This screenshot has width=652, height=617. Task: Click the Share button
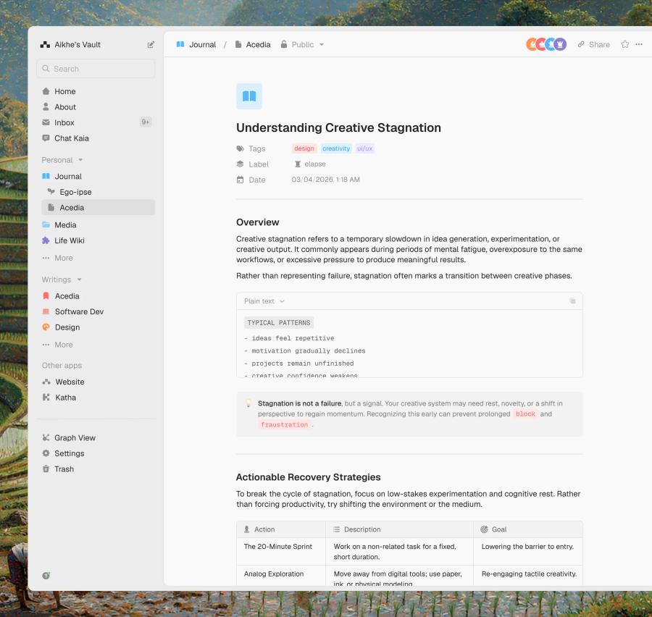[x=594, y=44]
